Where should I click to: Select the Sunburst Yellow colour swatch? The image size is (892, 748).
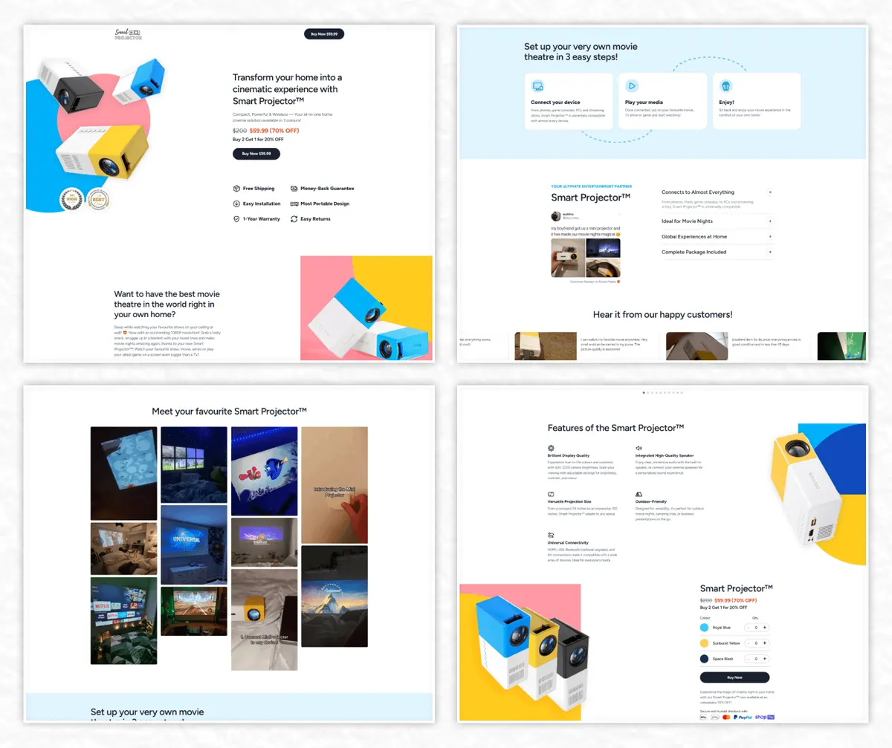tap(705, 643)
